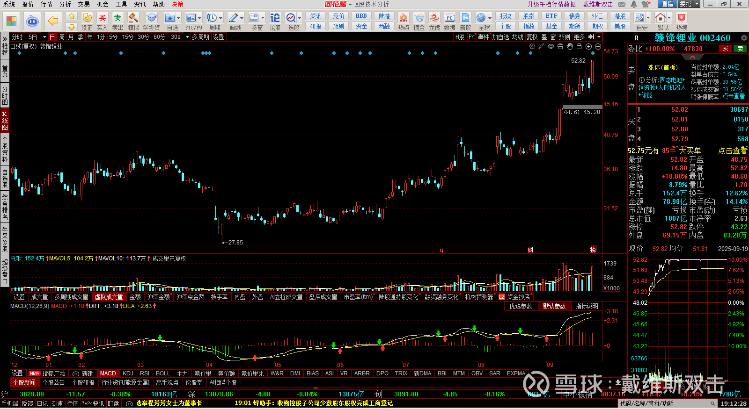Viewport: 749px width, 409px height.
Task: Open the 新股 IPO icon
Action: pos(465,18)
